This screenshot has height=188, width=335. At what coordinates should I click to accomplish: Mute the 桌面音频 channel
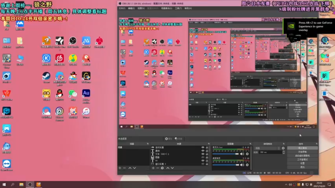(x=242, y=165)
